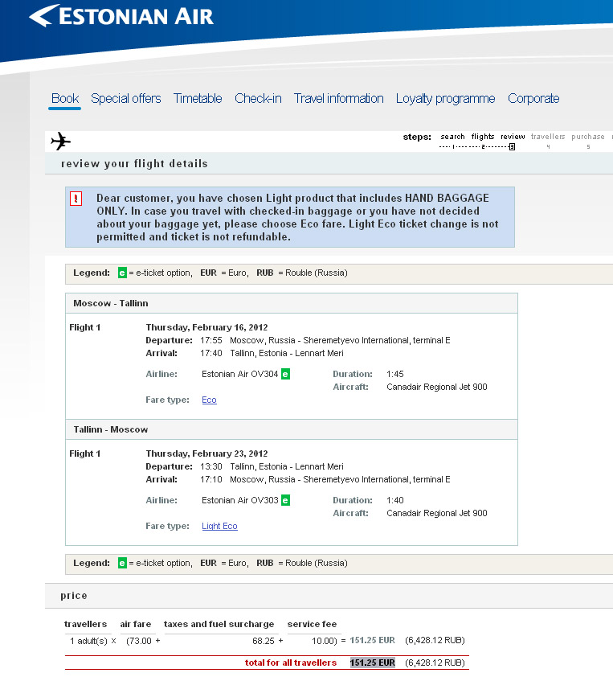The width and height of the screenshot is (613, 677).
Task: Click the 1:40 duration value
Action: click(x=395, y=500)
